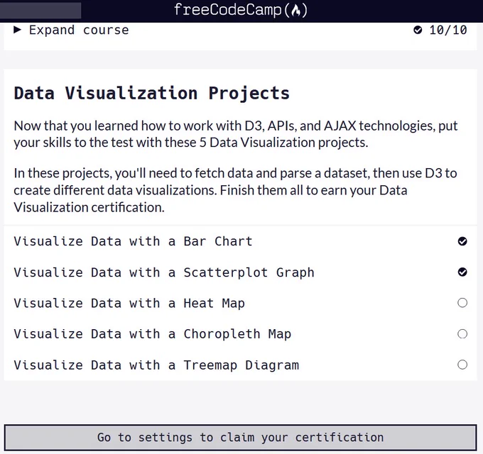Click empty status circle for Heat Map
Image resolution: width=483 pixels, height=454 pixels.
tap(462, 303)
